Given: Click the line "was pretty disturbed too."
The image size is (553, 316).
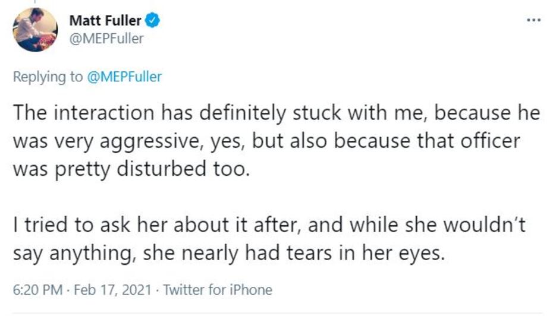Looking at the screenshot, I should click(129, 169).
